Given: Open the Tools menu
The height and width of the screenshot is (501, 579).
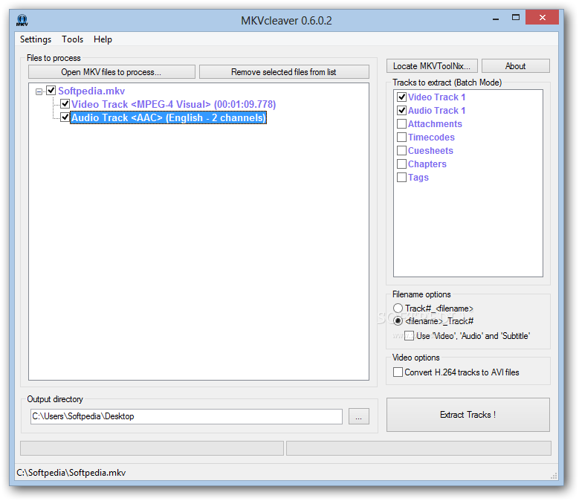Looking at the screenshot, I should click(72, 39).
